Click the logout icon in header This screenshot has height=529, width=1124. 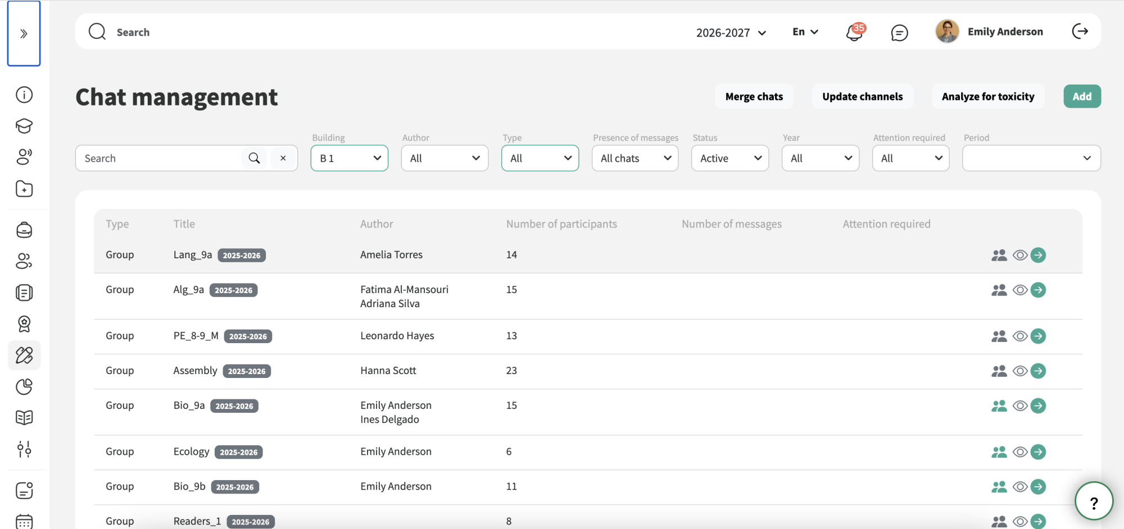coord(1080,31)
